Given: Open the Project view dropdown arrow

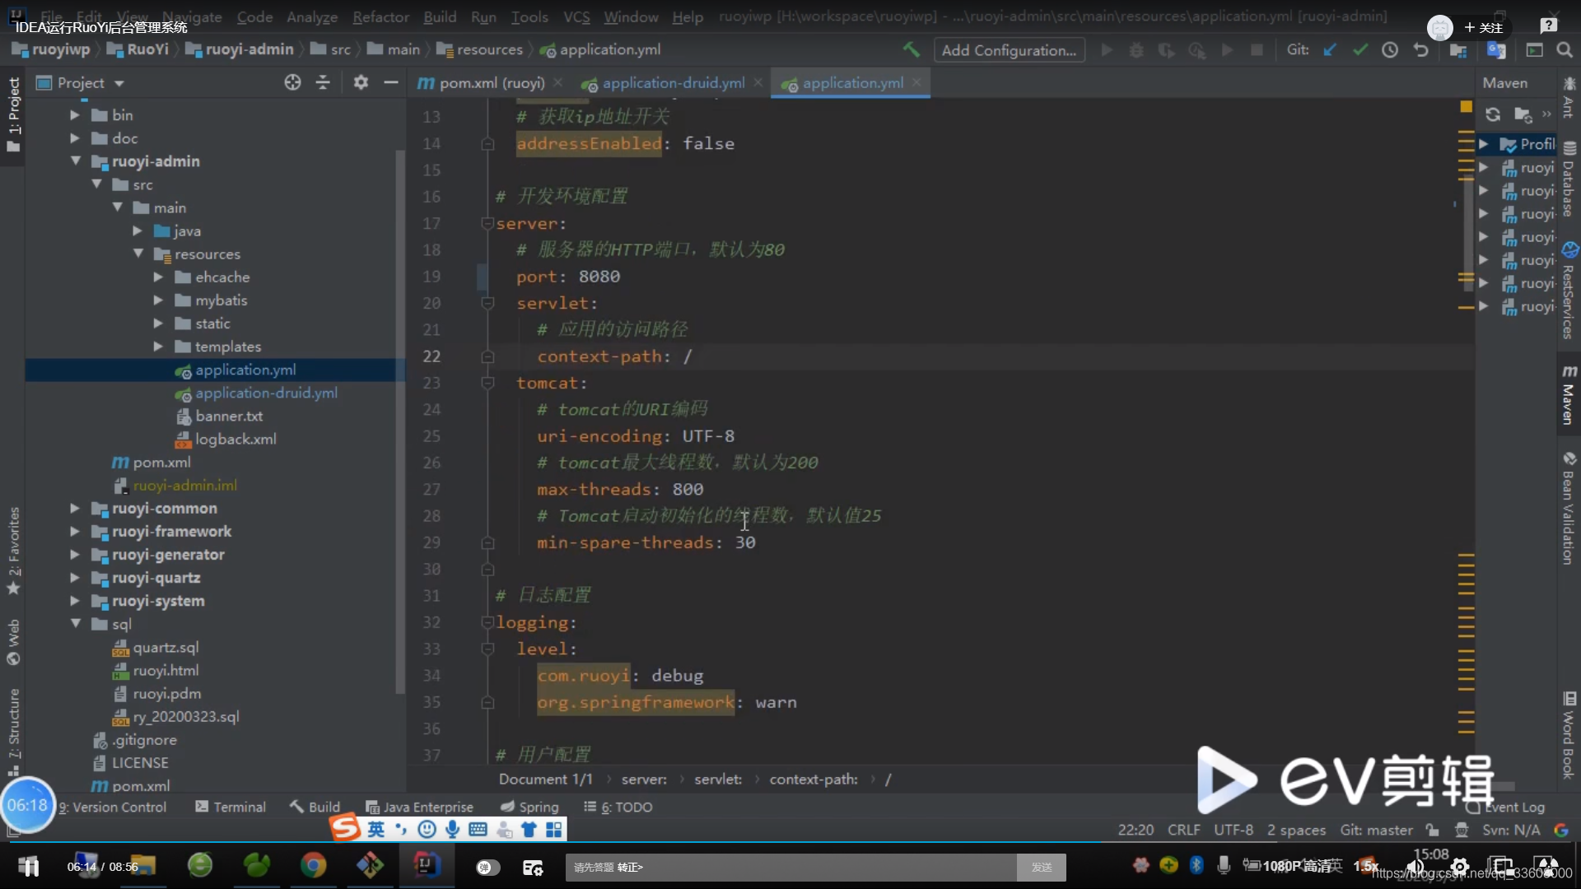Looking at the screenshot, I should click(119, 83).
